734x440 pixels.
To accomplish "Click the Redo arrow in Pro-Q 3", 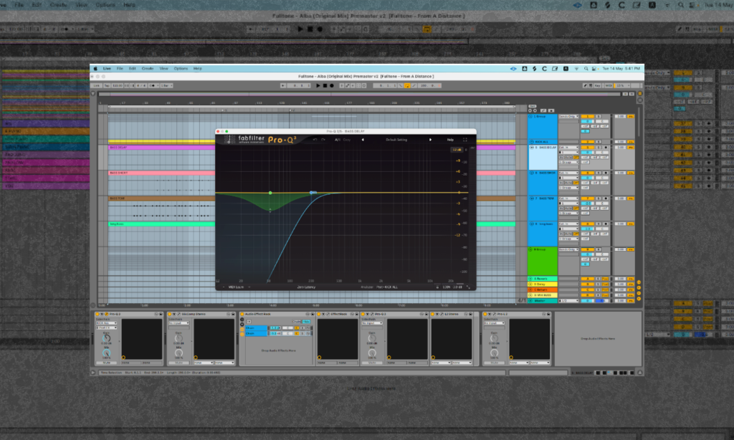I will coord(323,140).
